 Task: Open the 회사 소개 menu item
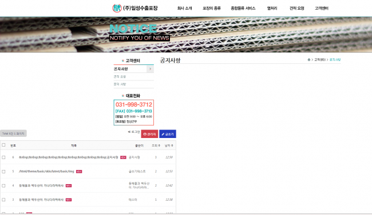tap(185, 9)
